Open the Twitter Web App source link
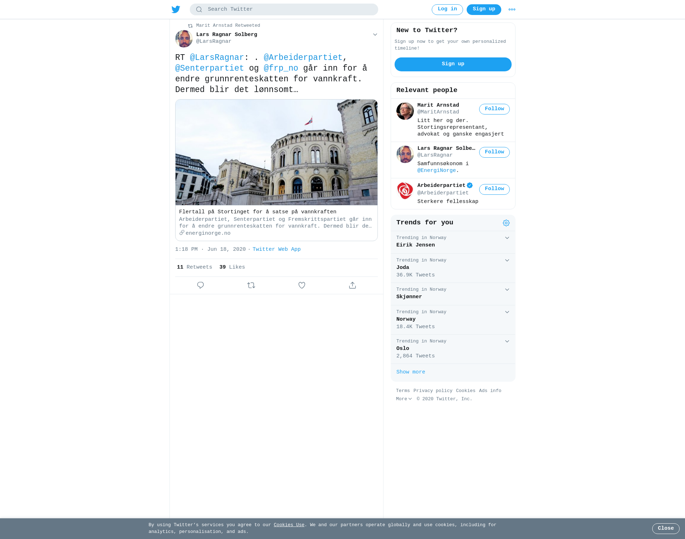 coord(276,249)
